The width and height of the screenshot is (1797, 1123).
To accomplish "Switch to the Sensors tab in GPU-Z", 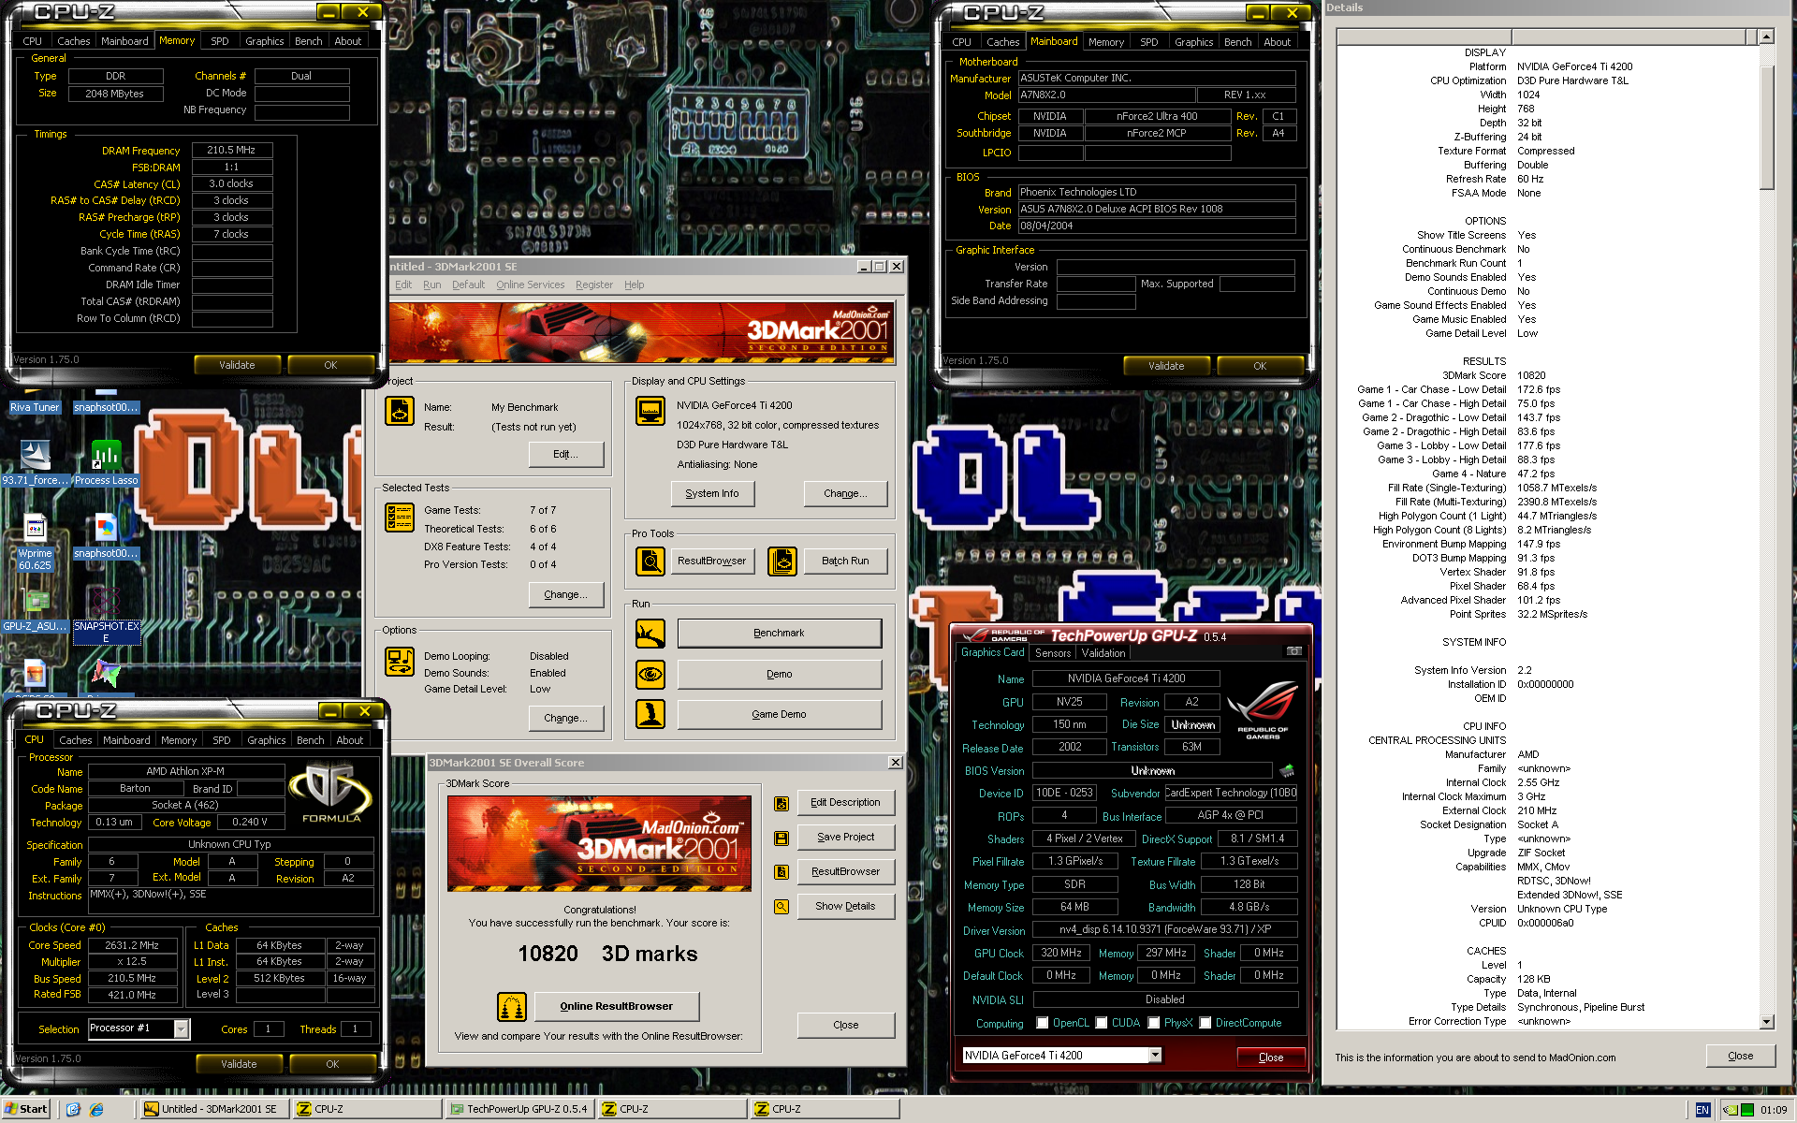I will tap(1052, 653).
